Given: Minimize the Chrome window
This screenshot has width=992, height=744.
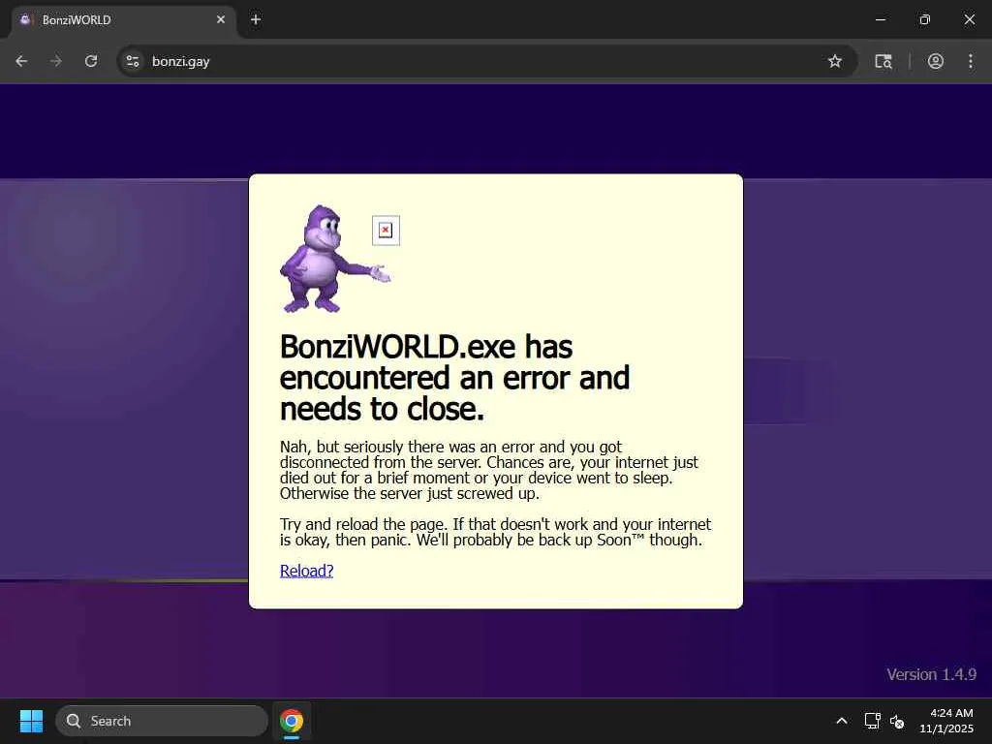Looking at the screenshot, I should coord(880,19).
